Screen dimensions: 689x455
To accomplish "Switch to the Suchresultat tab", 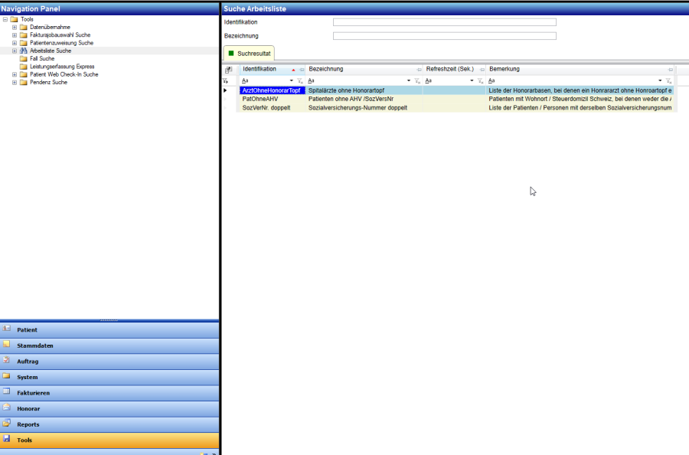I will 249,54.
